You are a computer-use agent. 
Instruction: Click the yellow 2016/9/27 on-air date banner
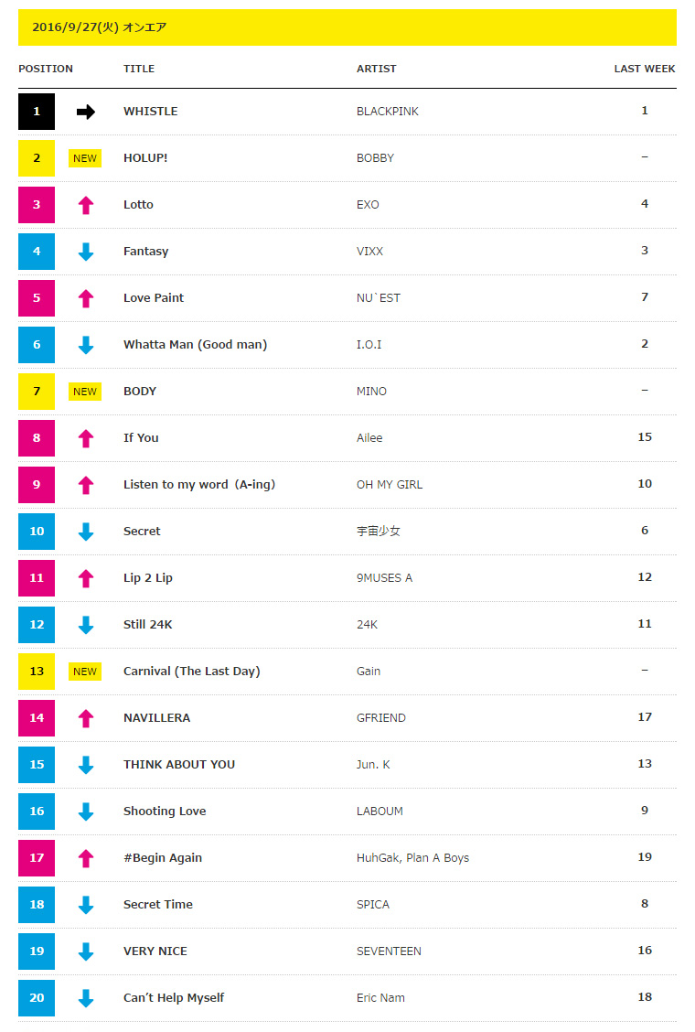(x=347, y=27)
